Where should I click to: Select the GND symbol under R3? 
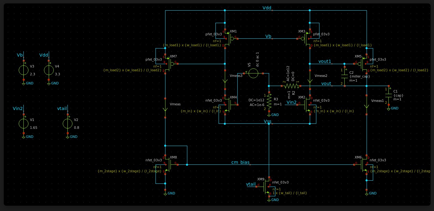click(269, 115)
